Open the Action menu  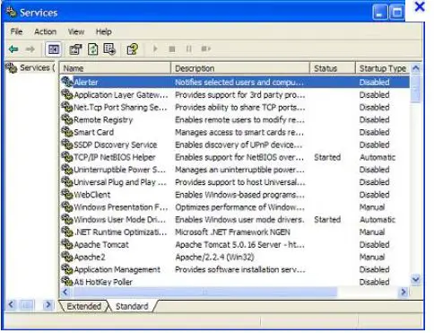[x=45, y=31]
